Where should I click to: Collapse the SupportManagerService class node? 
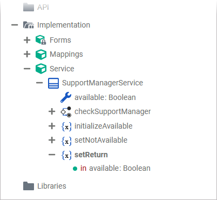pos(39,83)
